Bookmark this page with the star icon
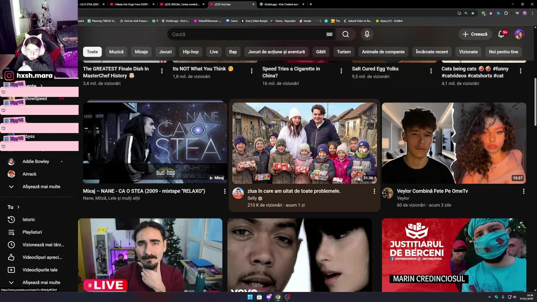537x302 pixels. click(x=473, y=13)
